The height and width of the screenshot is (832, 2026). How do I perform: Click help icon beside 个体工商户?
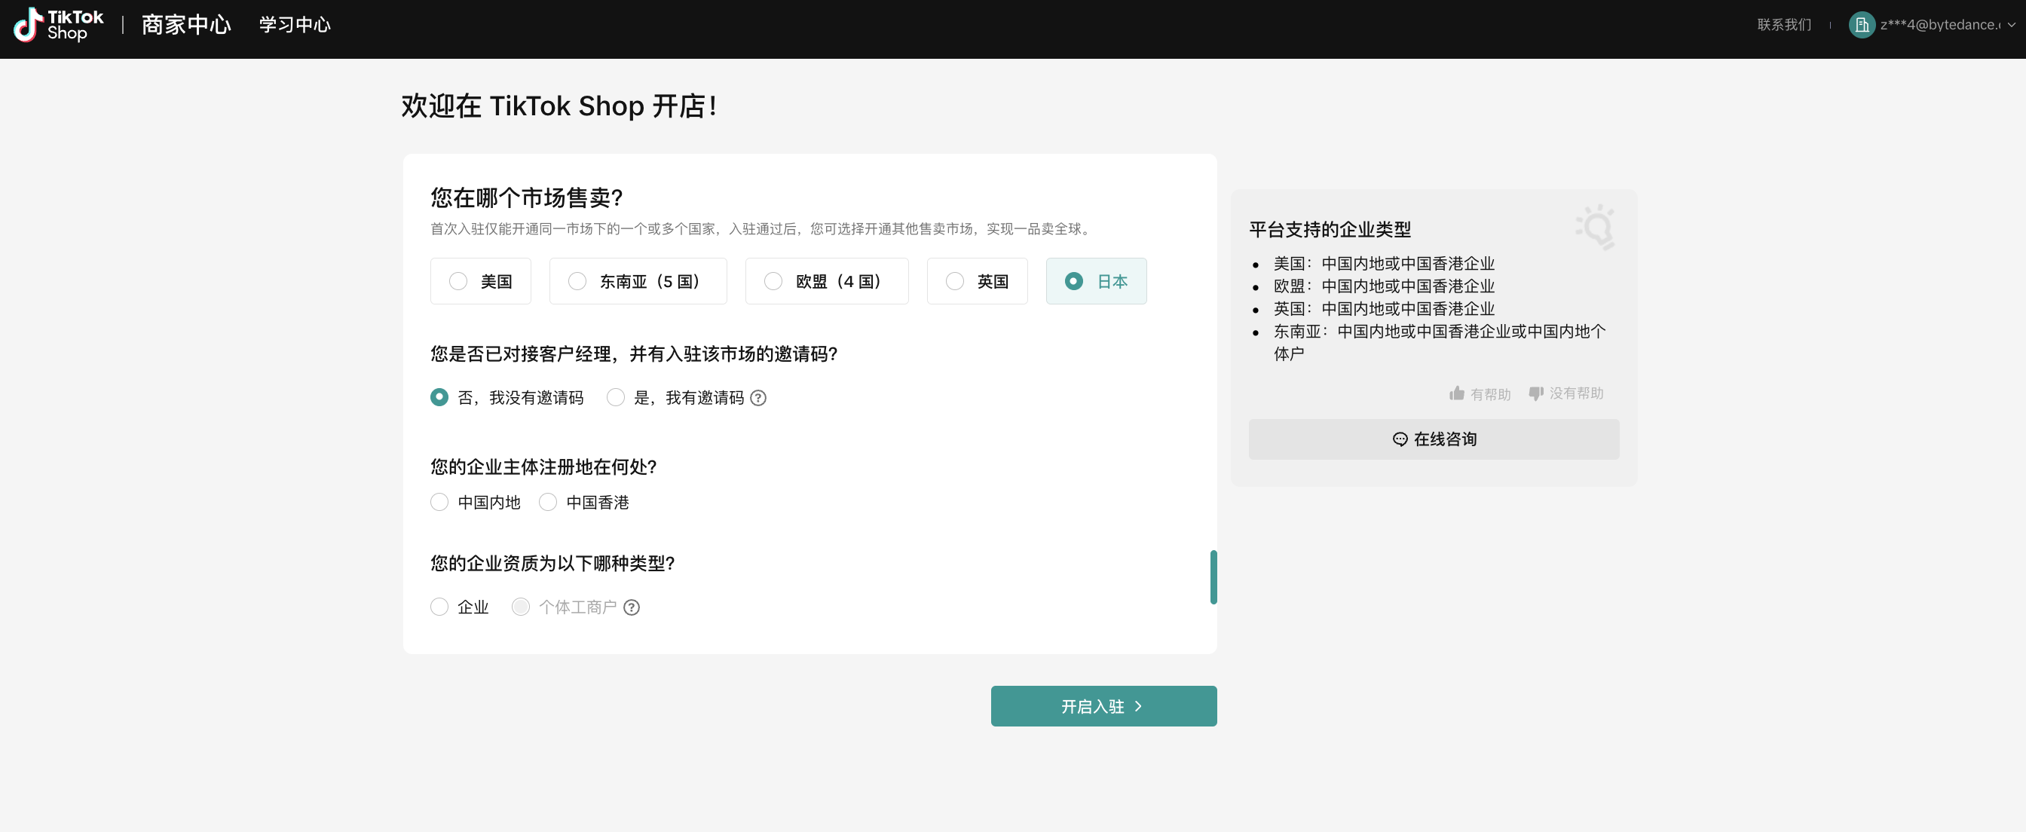click(x=632, y=607)
